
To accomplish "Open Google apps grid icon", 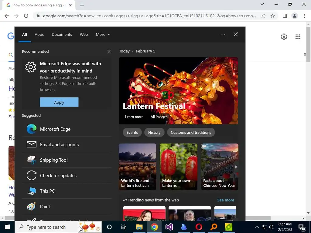I will [298, 37].
